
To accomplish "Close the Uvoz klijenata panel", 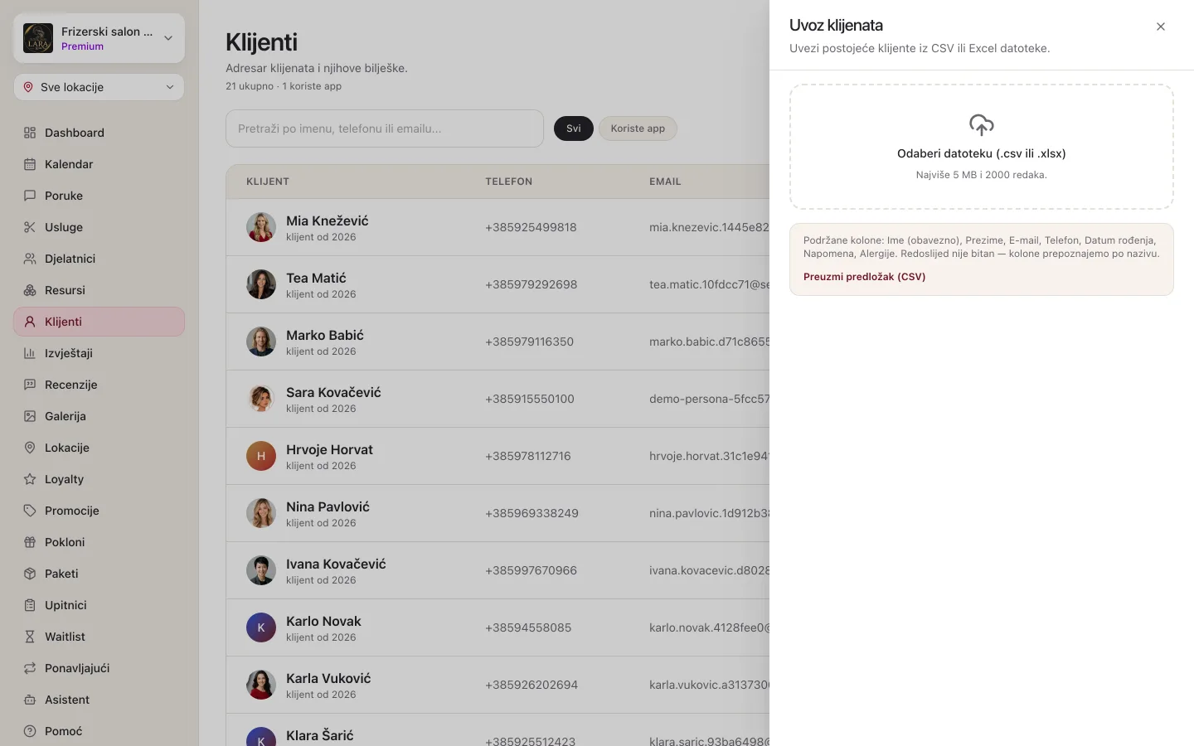I will tap(1161, 27).
